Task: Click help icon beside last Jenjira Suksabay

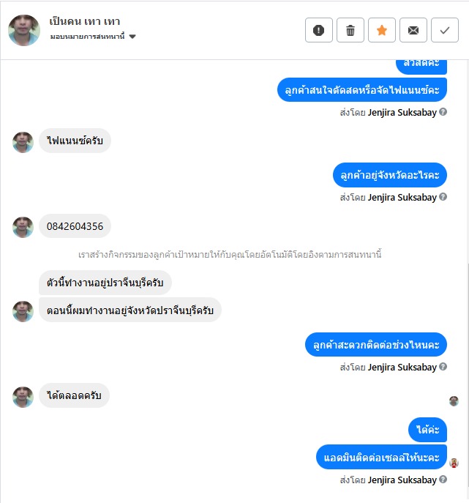Action: point(443,480)
